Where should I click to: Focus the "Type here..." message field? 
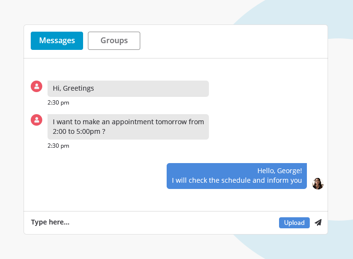coord(50,223)
